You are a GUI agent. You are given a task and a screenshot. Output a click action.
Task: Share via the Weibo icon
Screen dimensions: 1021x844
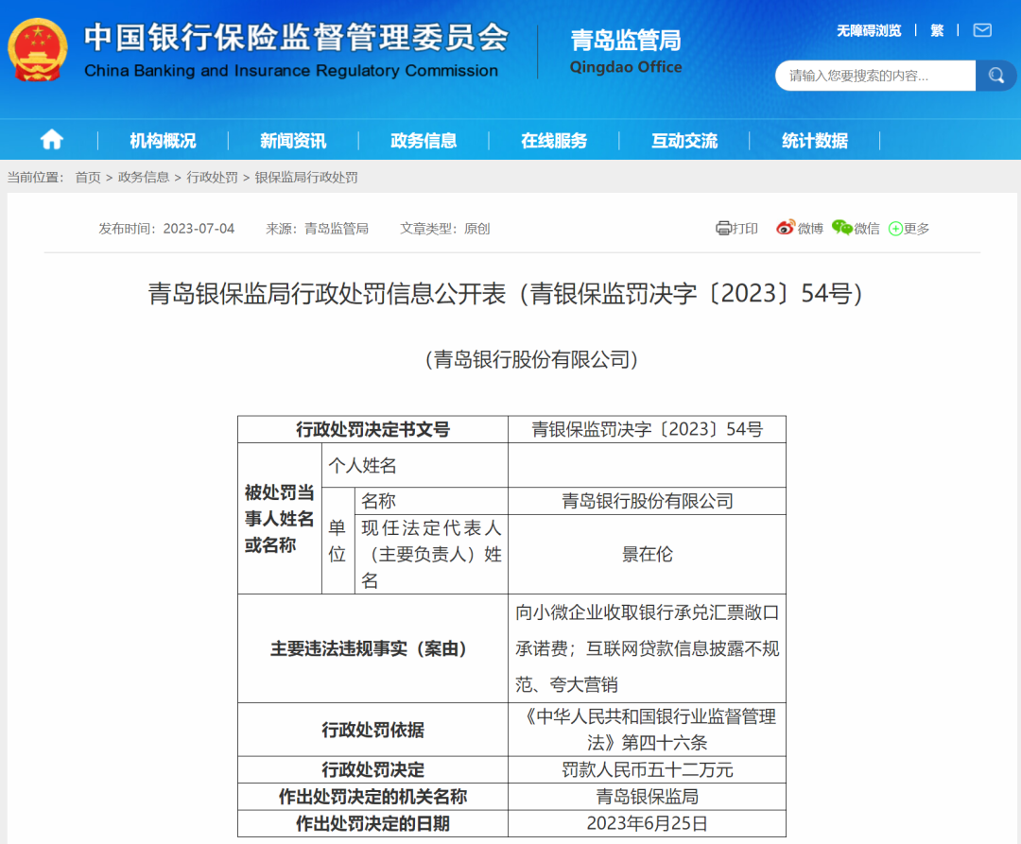pos(786,228)
